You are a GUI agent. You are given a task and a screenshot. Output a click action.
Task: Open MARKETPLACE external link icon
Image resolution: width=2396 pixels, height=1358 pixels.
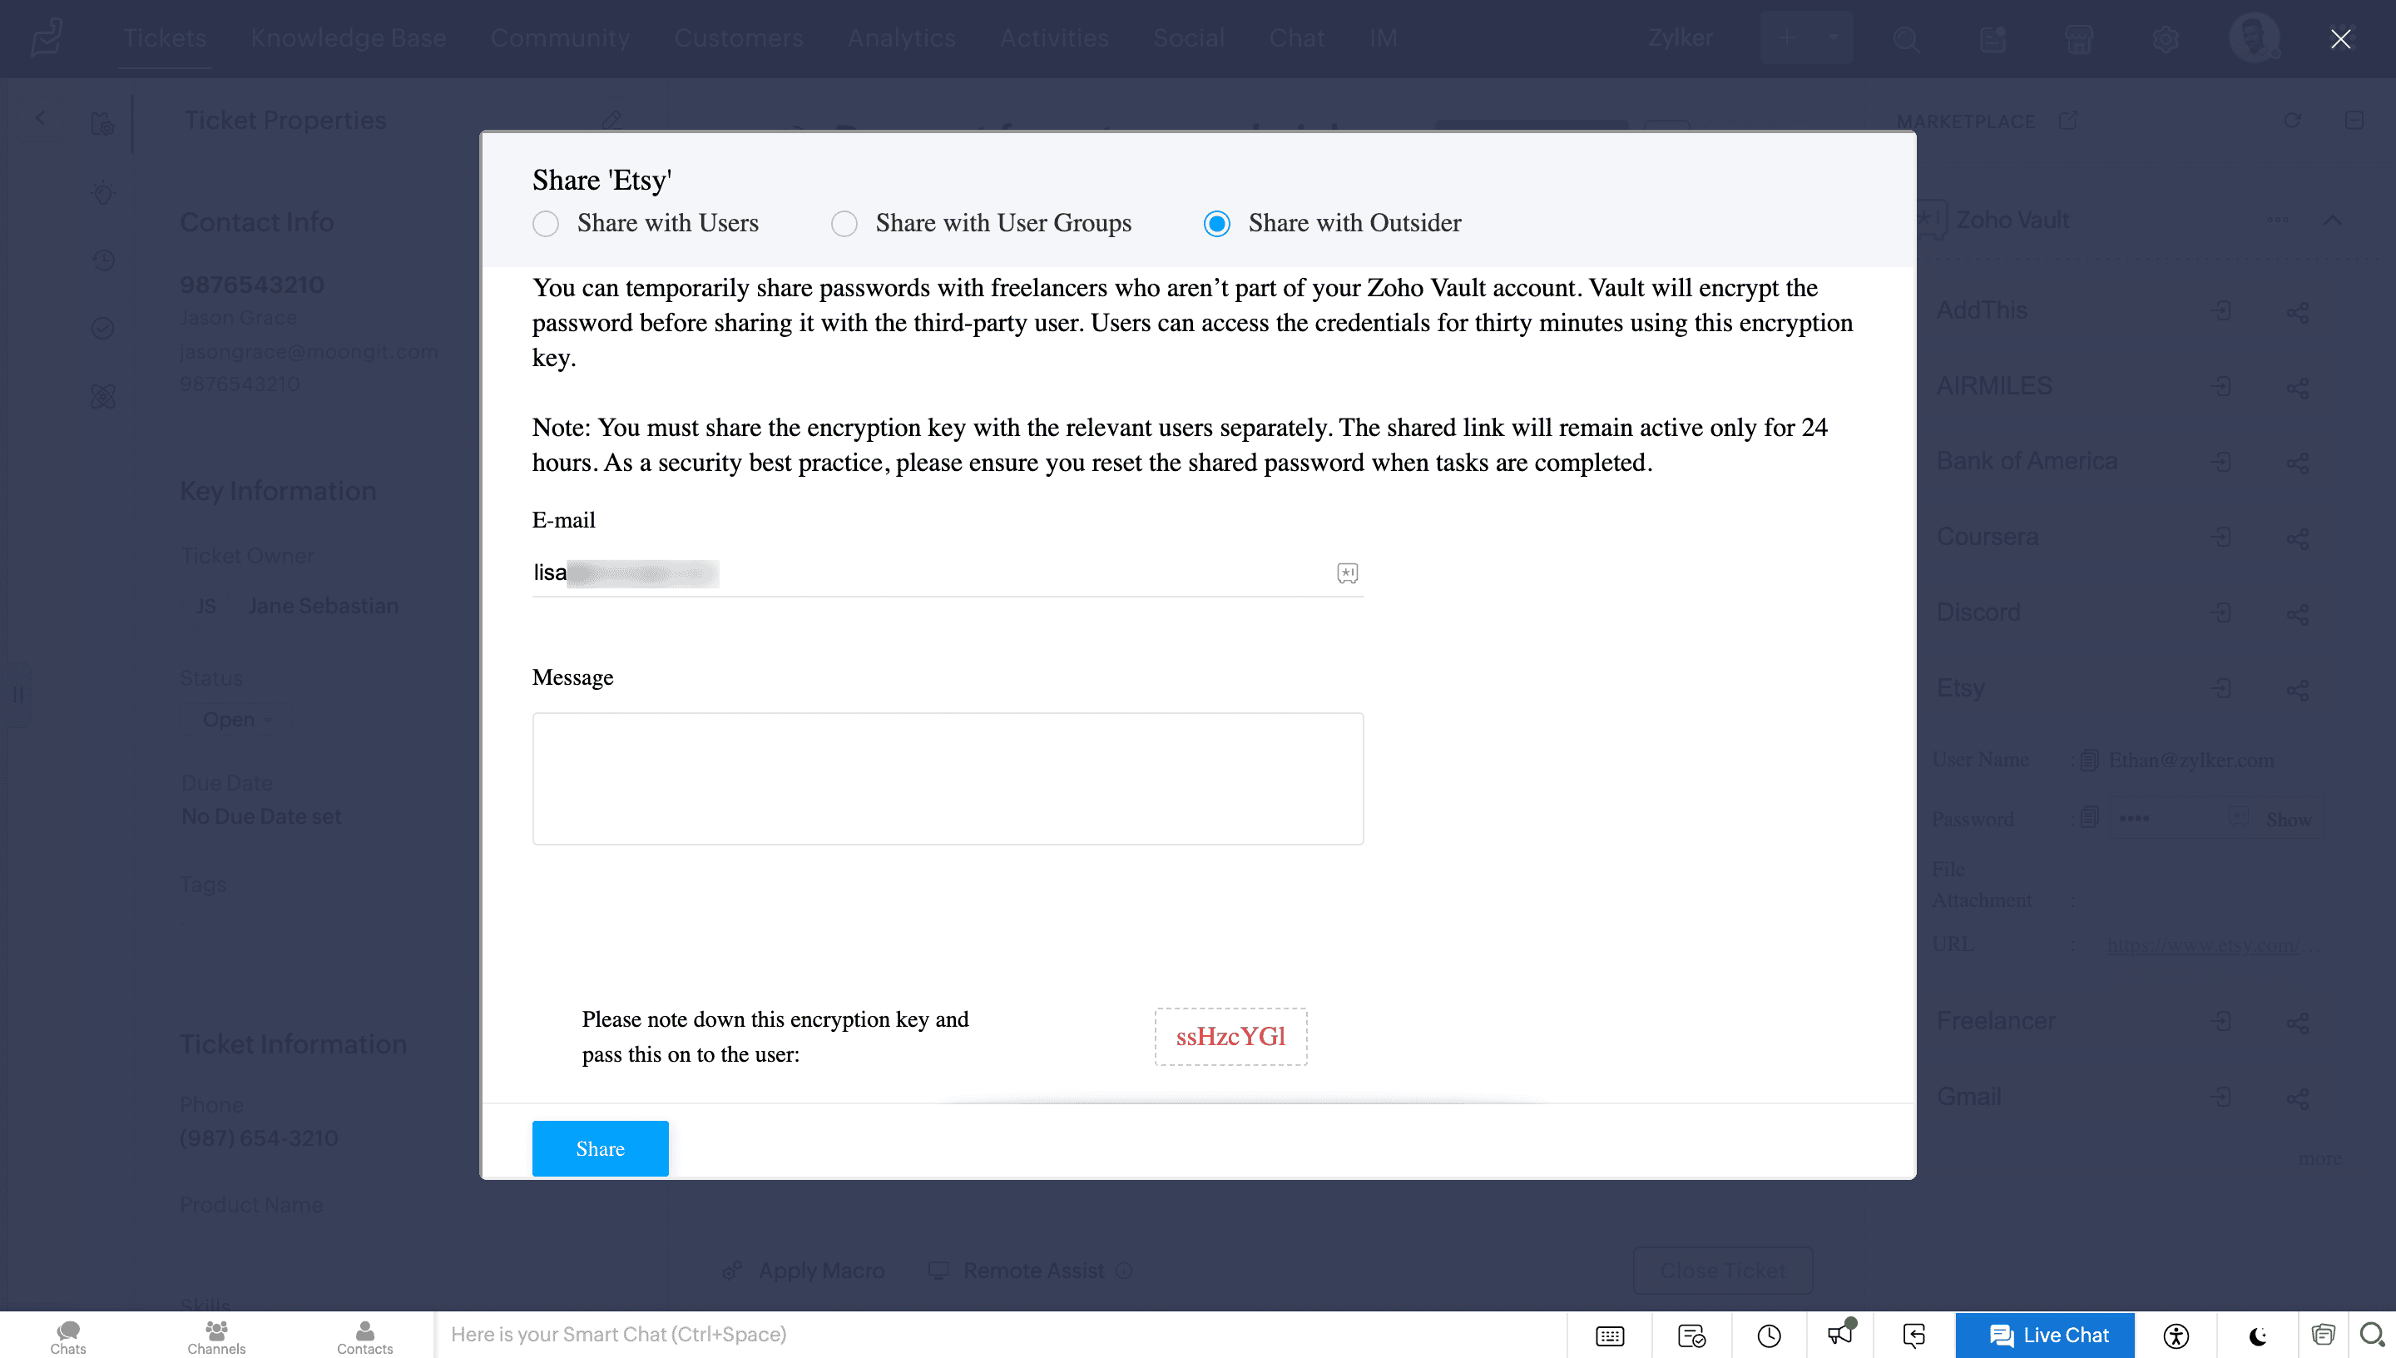pos(2069,121)
